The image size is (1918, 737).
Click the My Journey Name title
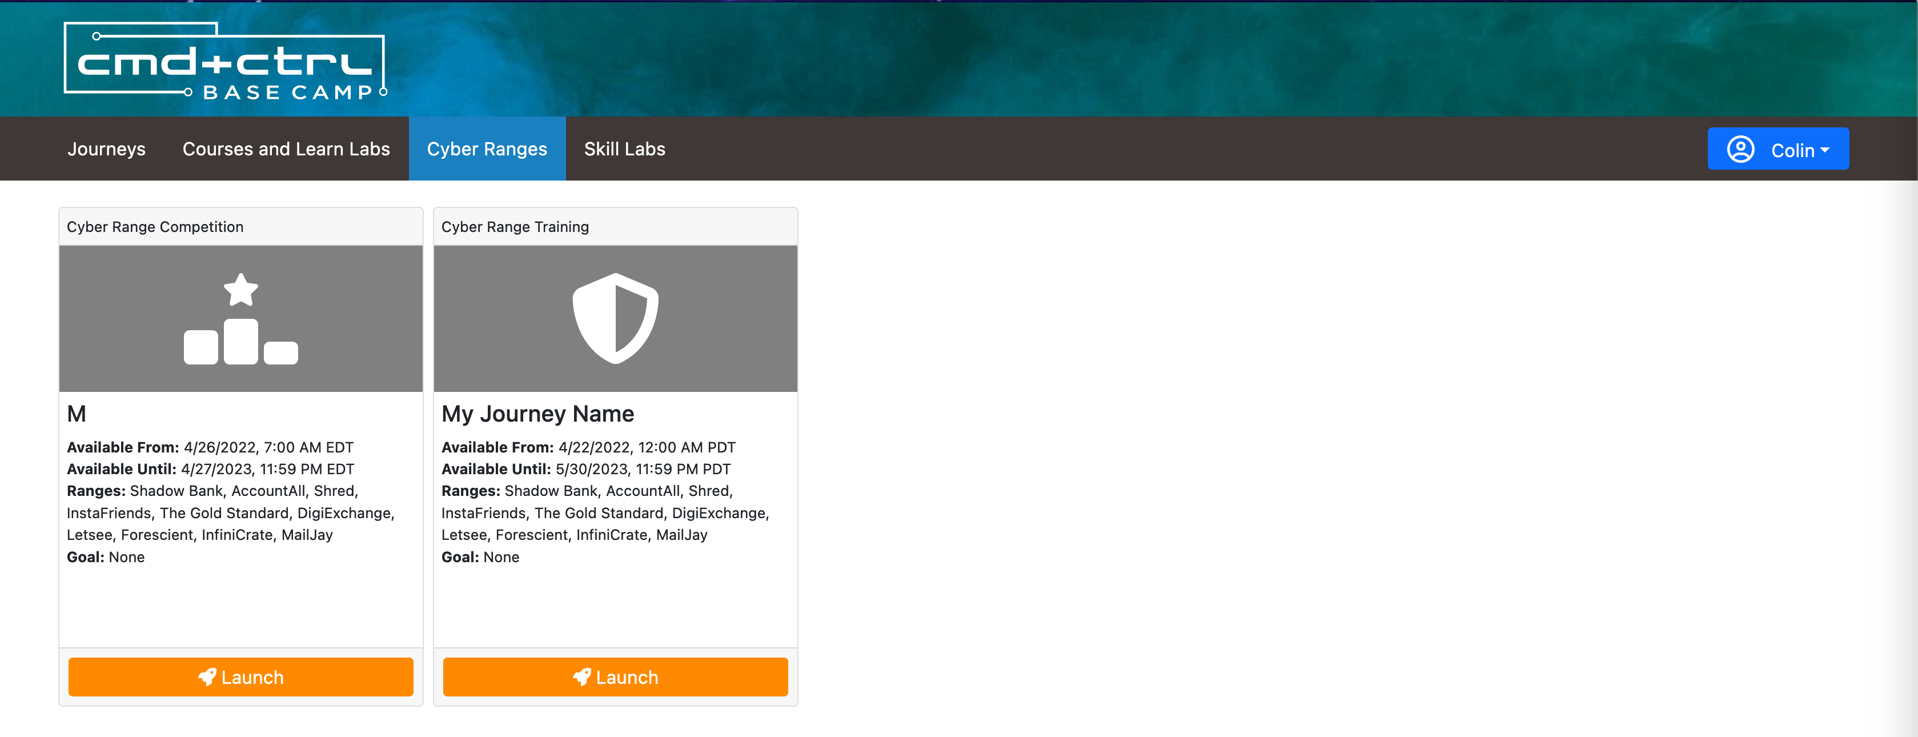pos(537,414)
